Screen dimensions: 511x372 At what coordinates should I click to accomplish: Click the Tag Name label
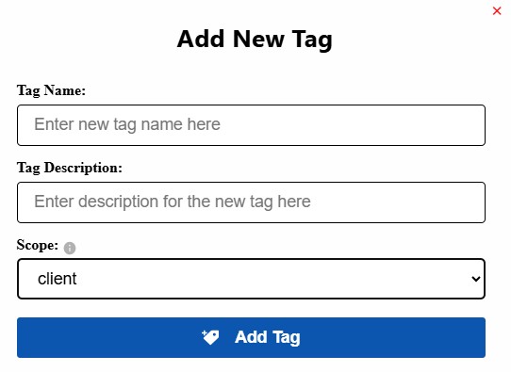[51, 90]
